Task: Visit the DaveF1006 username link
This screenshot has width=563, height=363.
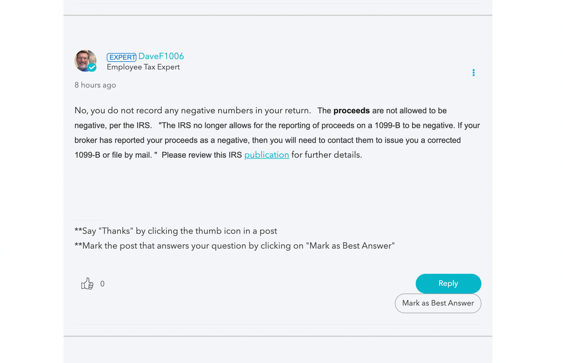Action: (x=161, y=56)
